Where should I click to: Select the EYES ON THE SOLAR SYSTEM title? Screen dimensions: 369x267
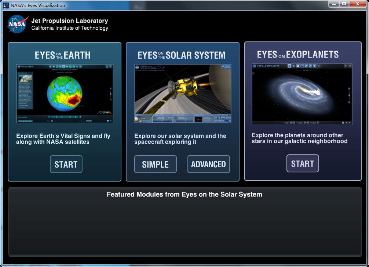(182, 55)
